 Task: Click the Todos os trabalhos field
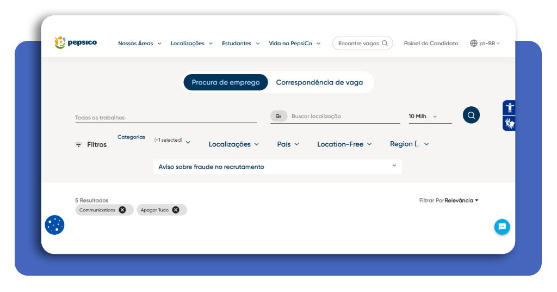(166, 117)
